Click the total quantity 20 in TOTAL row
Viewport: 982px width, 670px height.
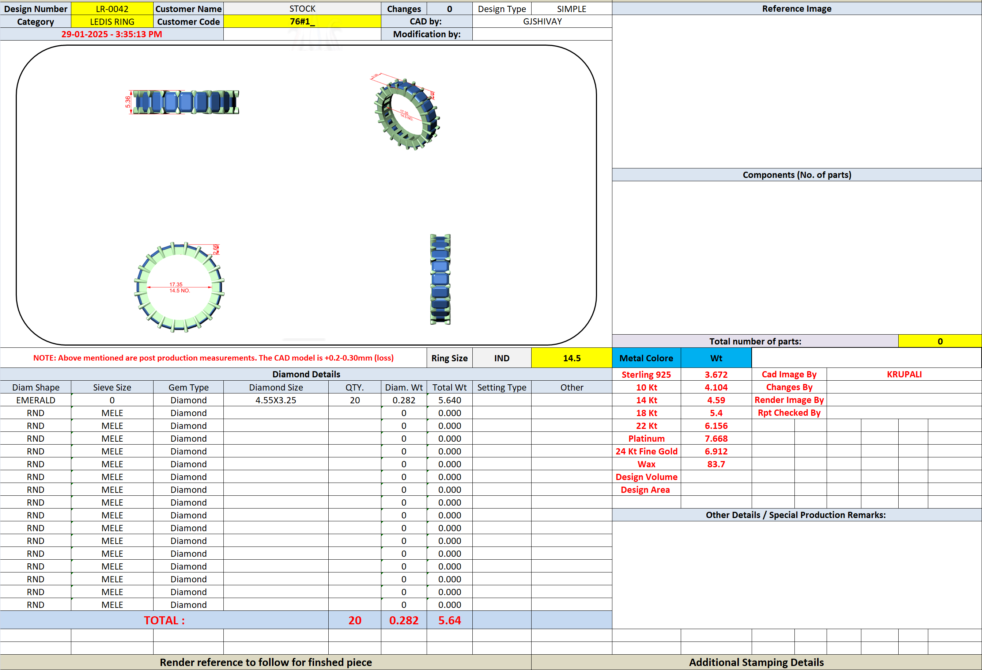(355, 620)
